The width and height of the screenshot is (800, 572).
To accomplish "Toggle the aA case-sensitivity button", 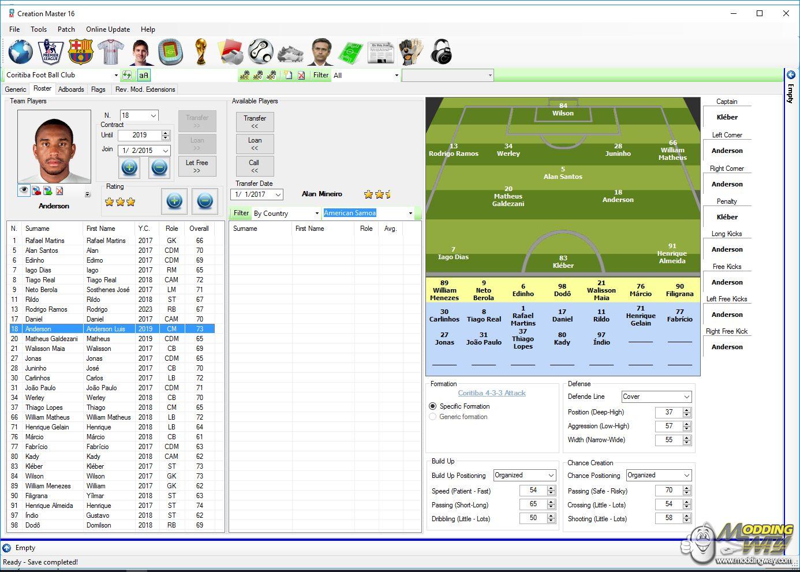I will pyautogui.click(x=143, y=75).
